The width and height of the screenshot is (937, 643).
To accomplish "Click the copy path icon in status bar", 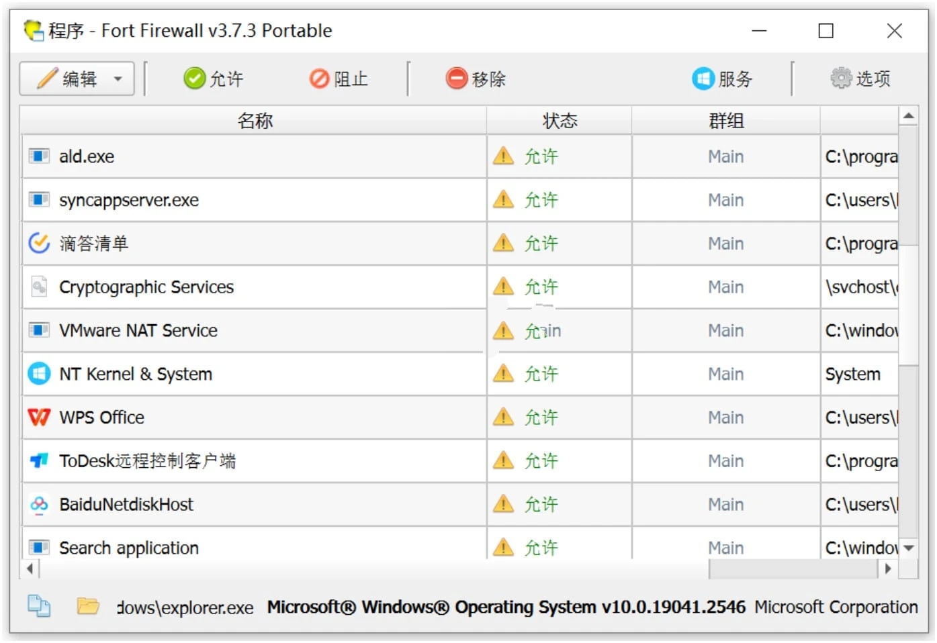I will point(38,606).
